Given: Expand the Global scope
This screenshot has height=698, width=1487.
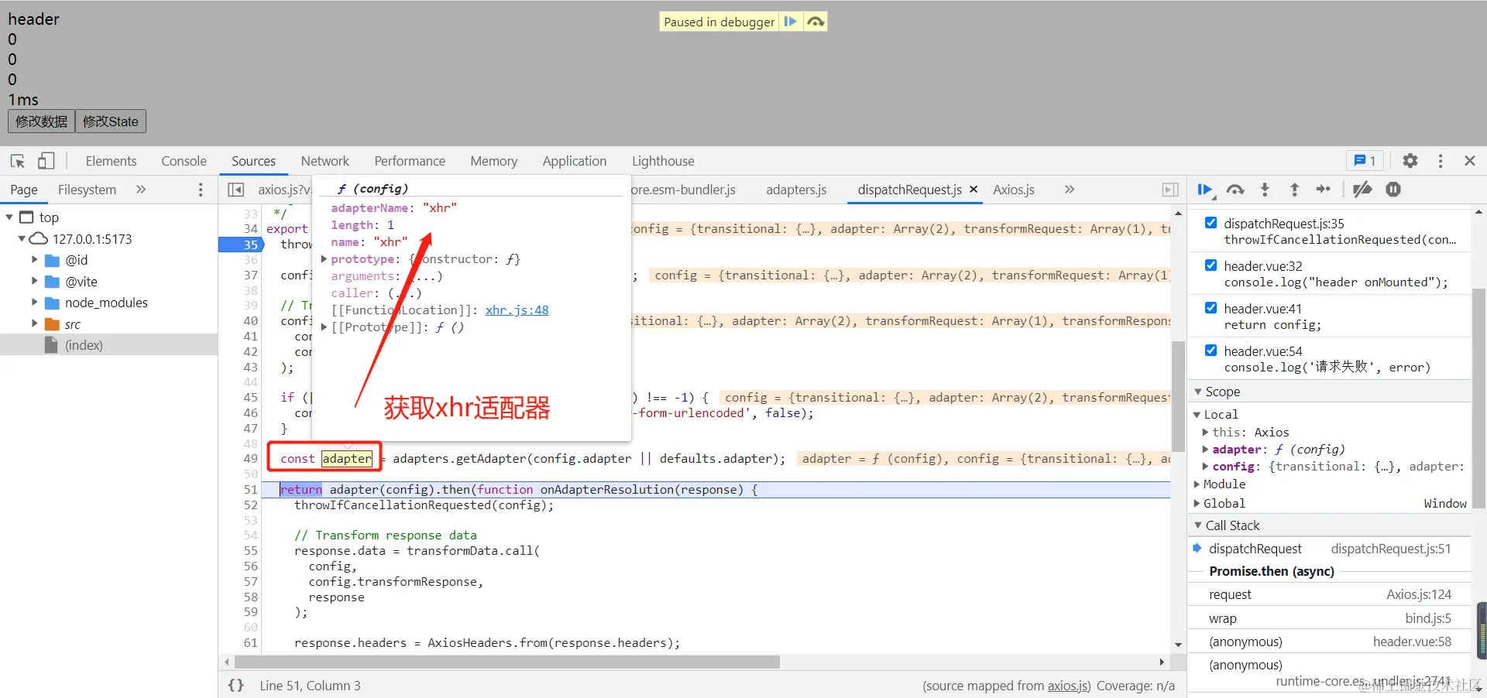Looking at the screenshot, I should [x=1197, y=504].
